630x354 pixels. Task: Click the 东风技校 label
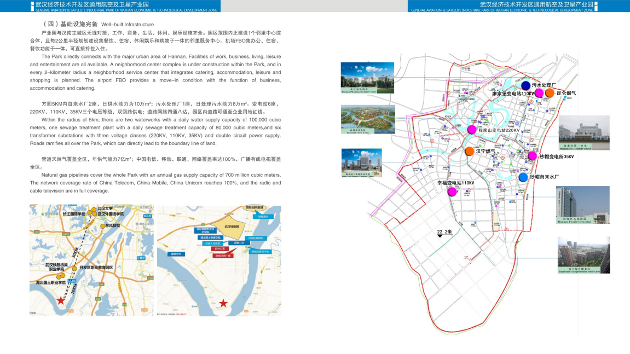pyautogui.click(x=113, y=225)
